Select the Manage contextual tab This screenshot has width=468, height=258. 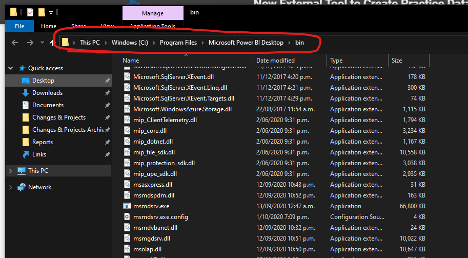[x=153, y=13]
